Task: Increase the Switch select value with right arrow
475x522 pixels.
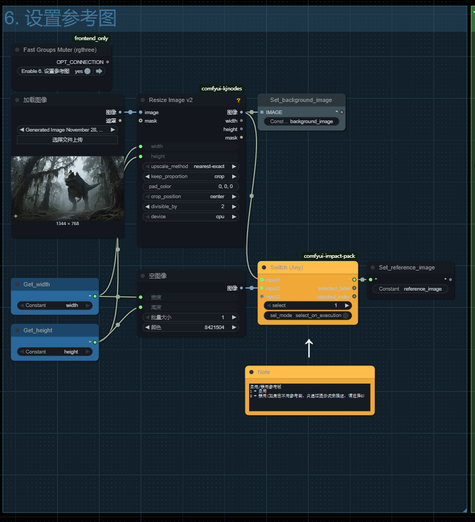Action: click(x=347, y=305)
